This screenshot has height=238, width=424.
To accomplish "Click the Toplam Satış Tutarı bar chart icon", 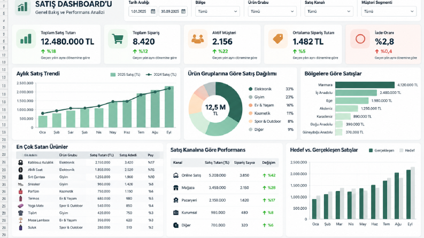I will (26, 39).
